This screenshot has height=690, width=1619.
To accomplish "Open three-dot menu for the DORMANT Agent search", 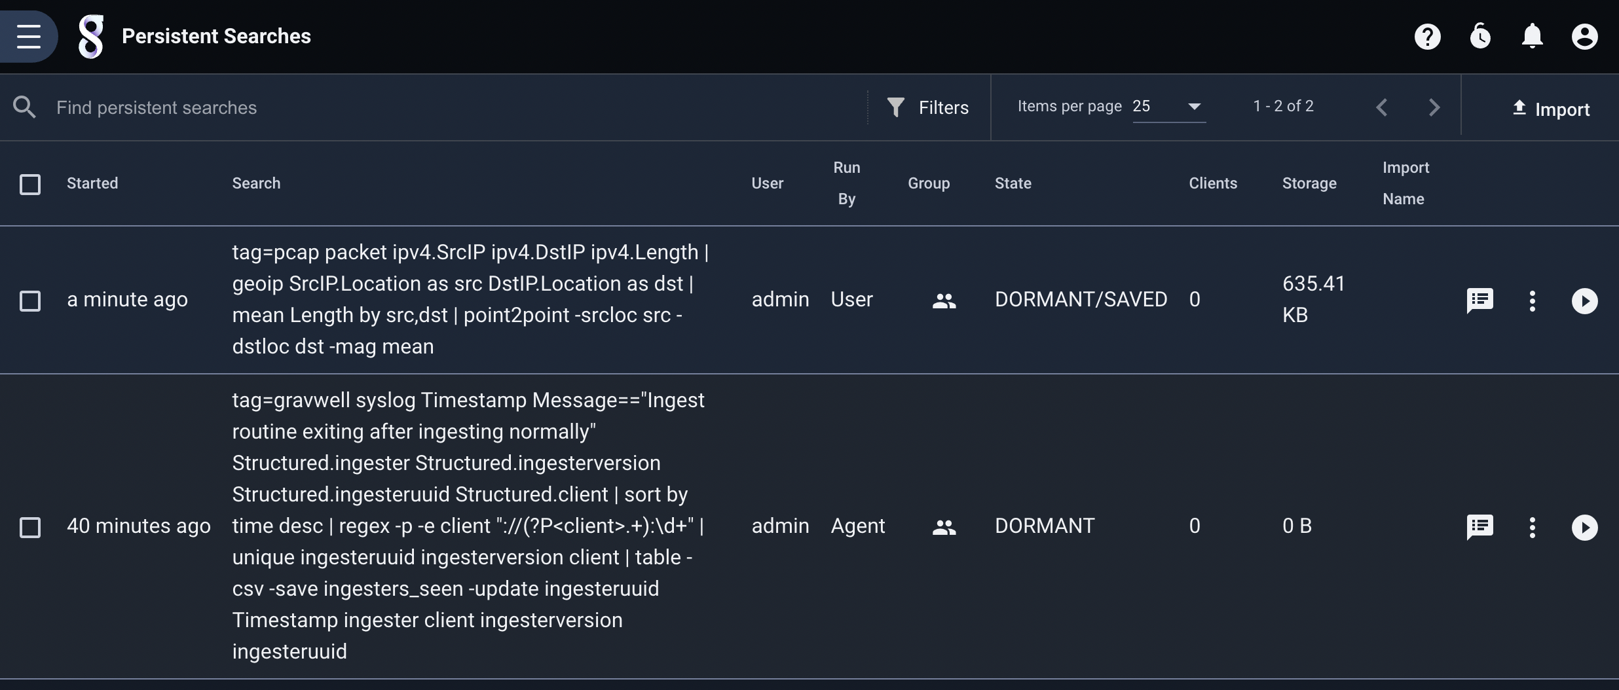I will (x=1533, y=527).
